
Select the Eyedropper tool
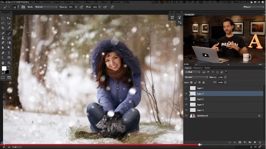(9, 28)
